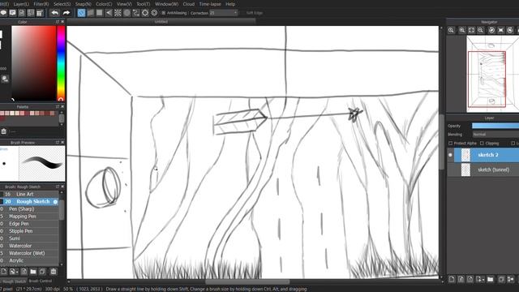The width and height of the screenshot is (519, 292).
Task: Open the Filter menu
Action: (41, 4)
